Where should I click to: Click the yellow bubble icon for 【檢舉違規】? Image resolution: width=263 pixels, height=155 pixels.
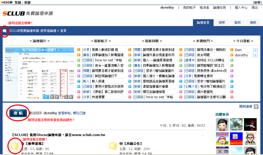(15, 146)
